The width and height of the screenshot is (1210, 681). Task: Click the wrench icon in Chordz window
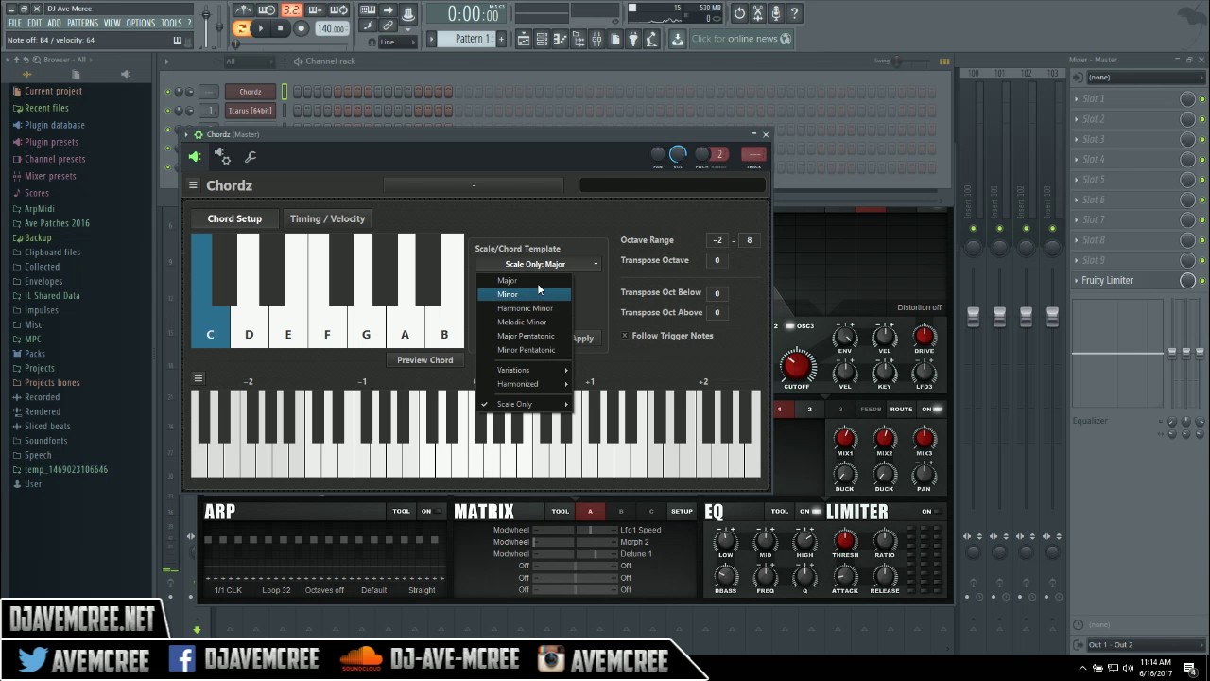coord(251,157)
